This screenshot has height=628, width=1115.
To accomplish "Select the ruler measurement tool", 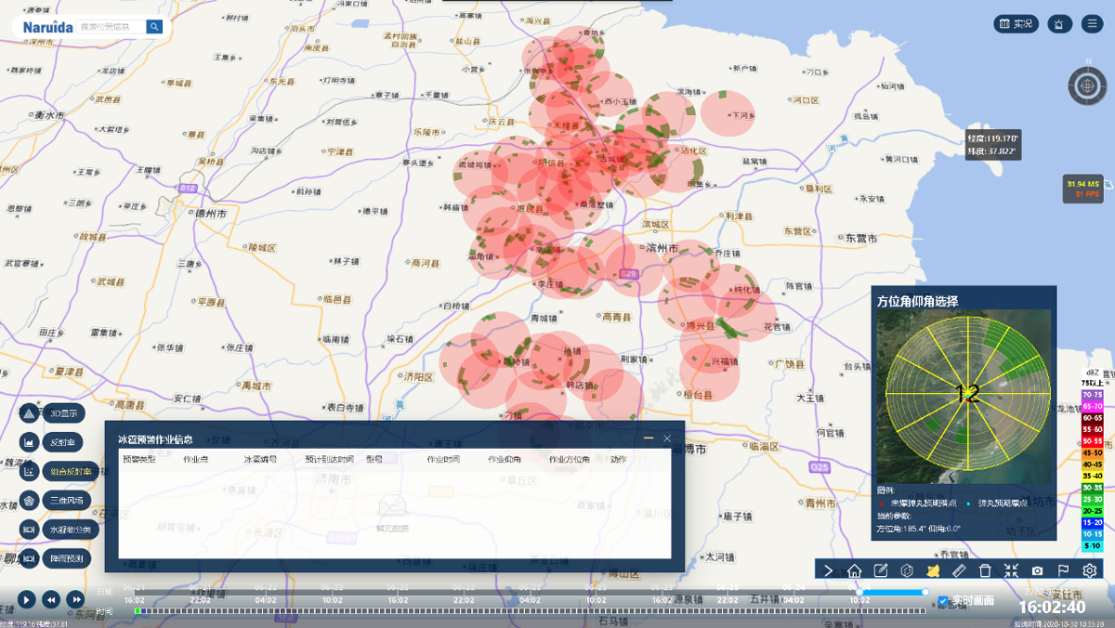I will pyautogui.click(x=960, y=570).
